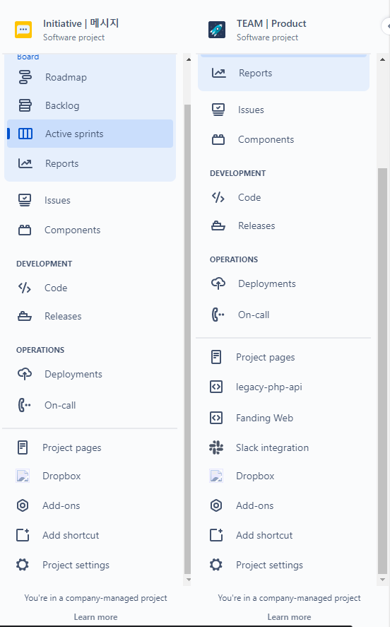Click the Backlog icon in Initiative sidebar
The height and width of the screenshot is (627, 390).
tap(25, 105)
